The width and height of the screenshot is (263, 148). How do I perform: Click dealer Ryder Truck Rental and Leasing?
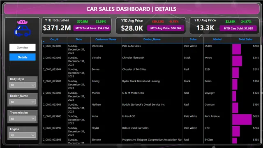point(141,81)
